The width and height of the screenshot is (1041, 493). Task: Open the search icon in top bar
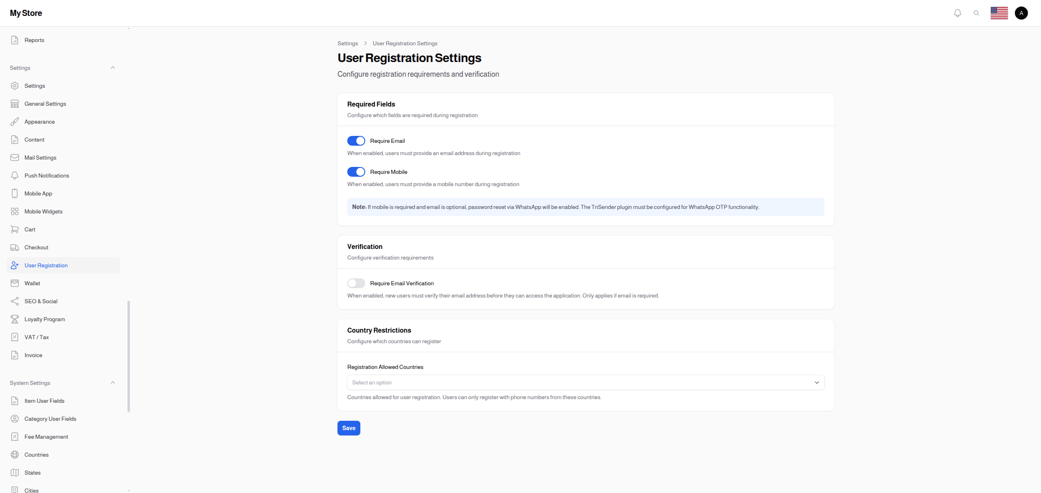(x=976, y=13)
